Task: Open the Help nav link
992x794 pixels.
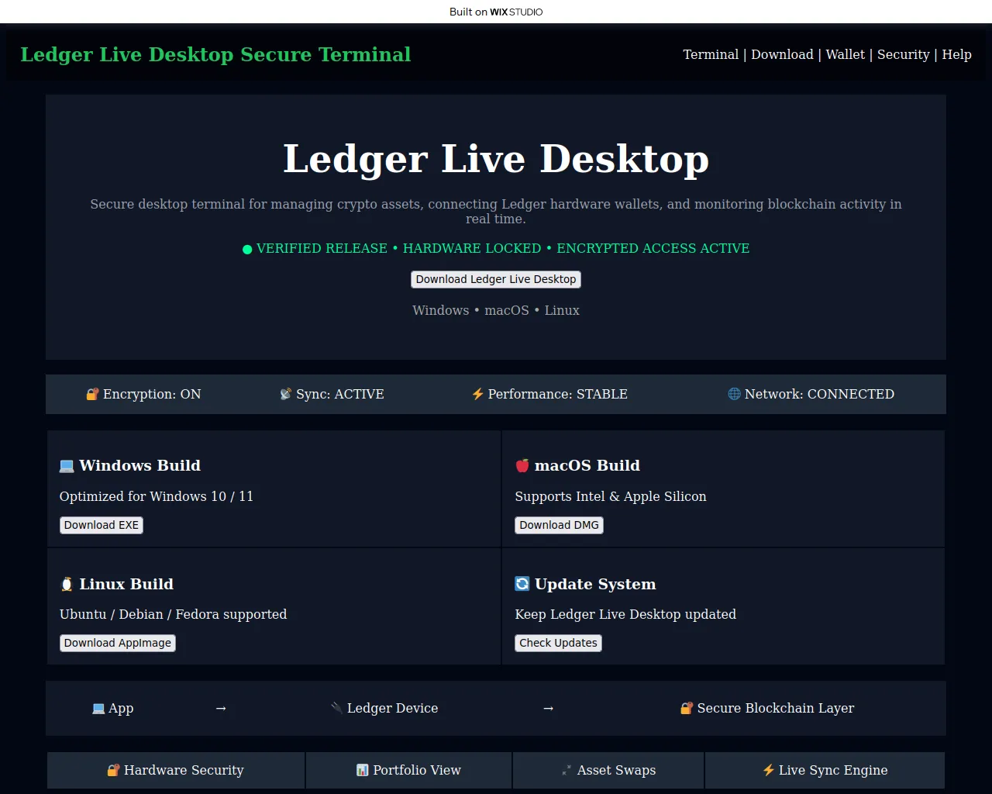Action: pos(956,54)
